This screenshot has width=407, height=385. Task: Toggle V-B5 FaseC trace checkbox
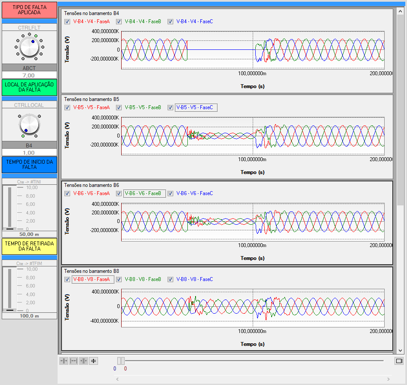171,107
